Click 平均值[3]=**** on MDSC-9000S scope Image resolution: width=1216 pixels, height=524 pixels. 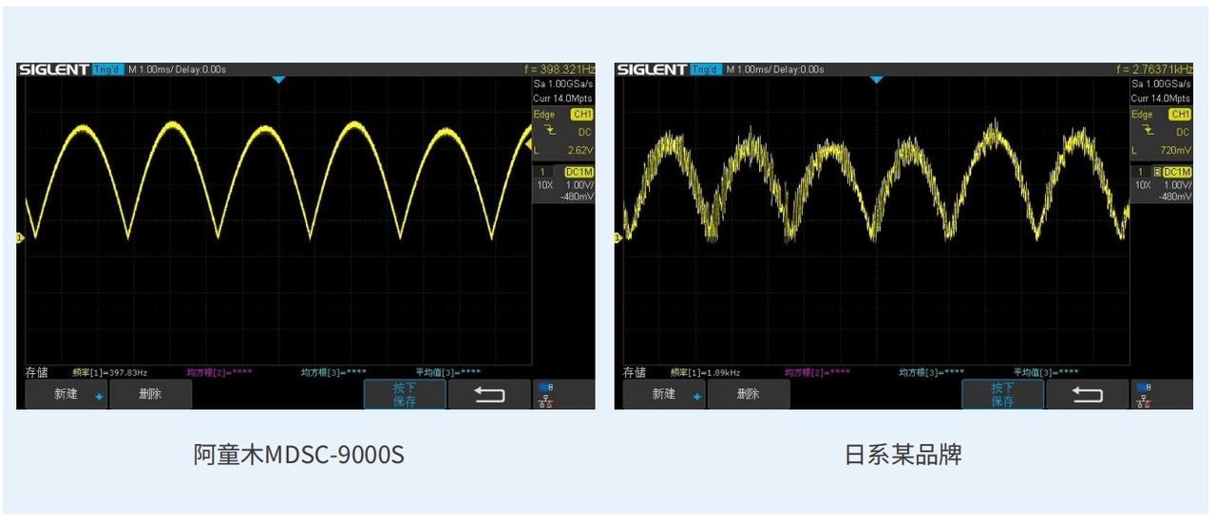[x=447, y=373]
